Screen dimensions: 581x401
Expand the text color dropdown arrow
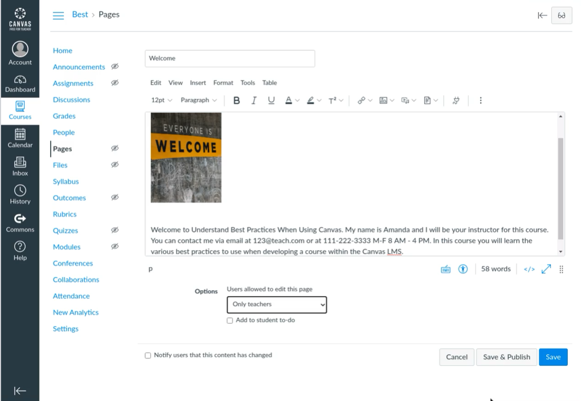(x=297, y=100)
